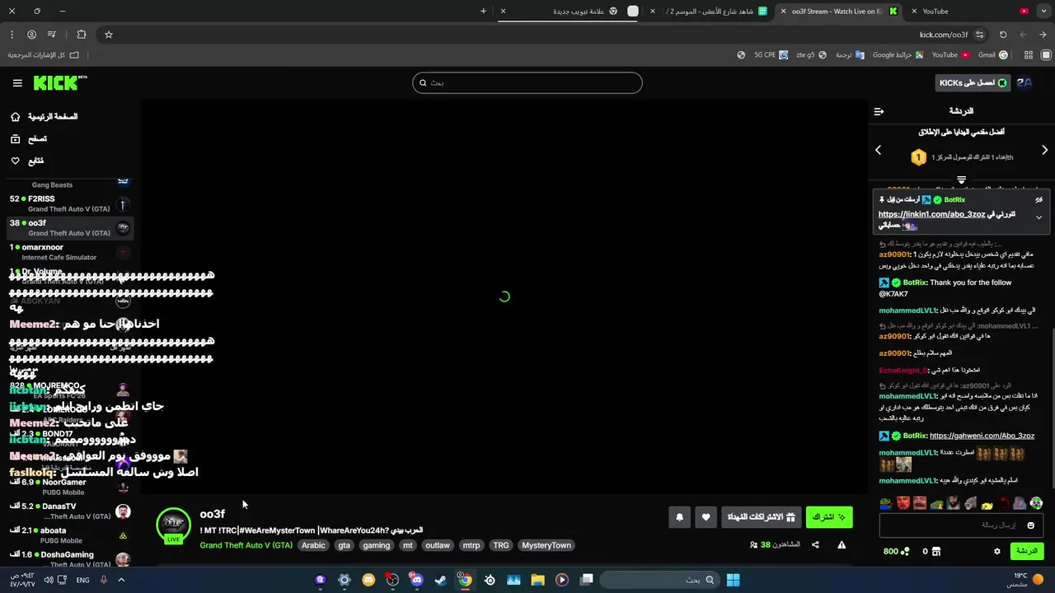Open F2RISS channel in sidebar
The width and height of the screenshot is (1055, 593).
pos(70,203)
